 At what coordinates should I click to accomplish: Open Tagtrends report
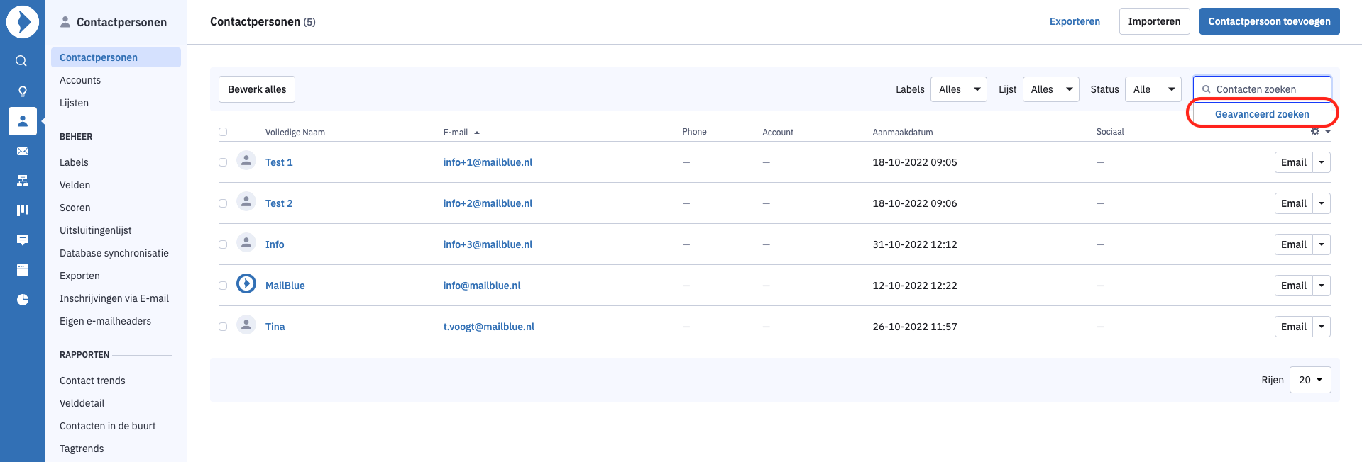(x=82, y=449)
